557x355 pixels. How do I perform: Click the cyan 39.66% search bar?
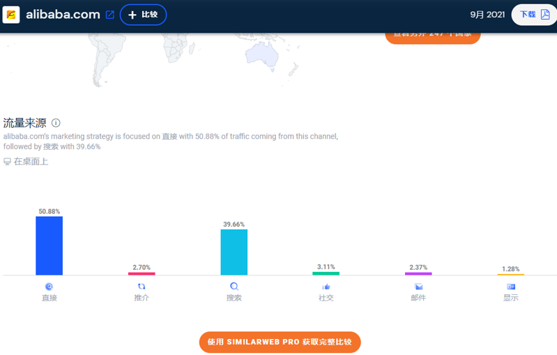pyautogui.click(x=234, y=252)
